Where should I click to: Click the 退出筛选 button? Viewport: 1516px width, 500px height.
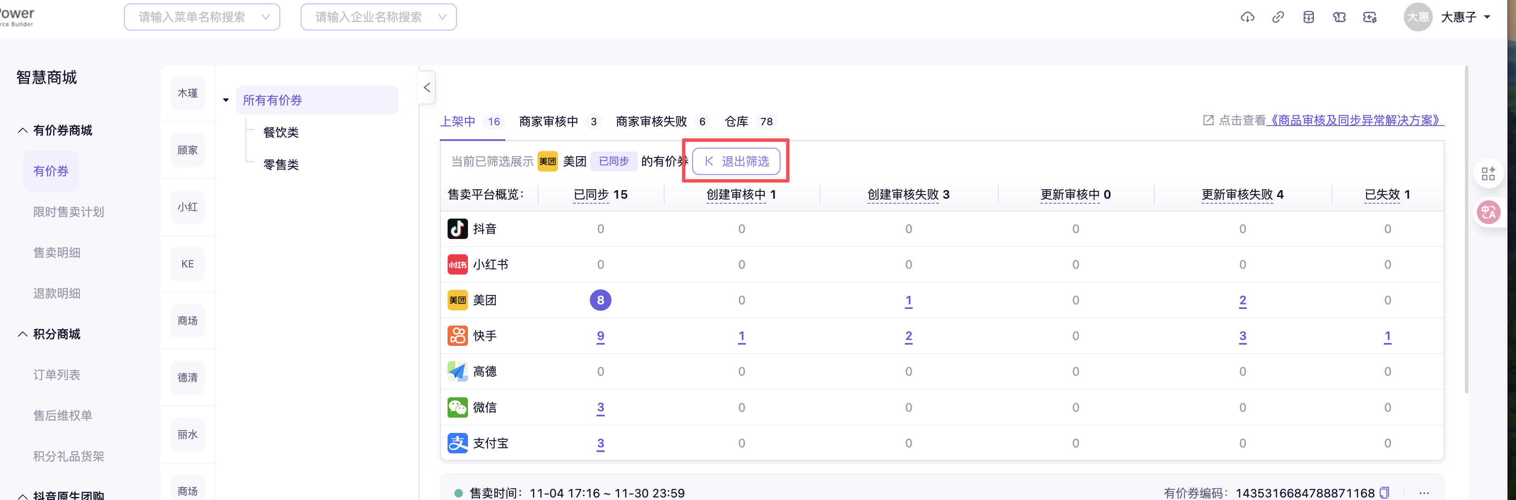(x=736, y=161)
